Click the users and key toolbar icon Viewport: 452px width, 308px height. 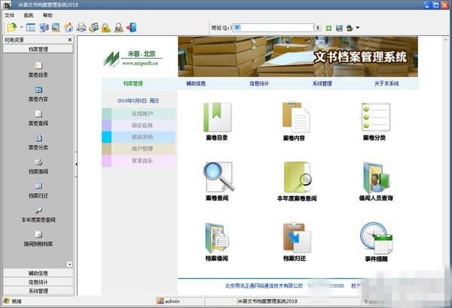93,28
